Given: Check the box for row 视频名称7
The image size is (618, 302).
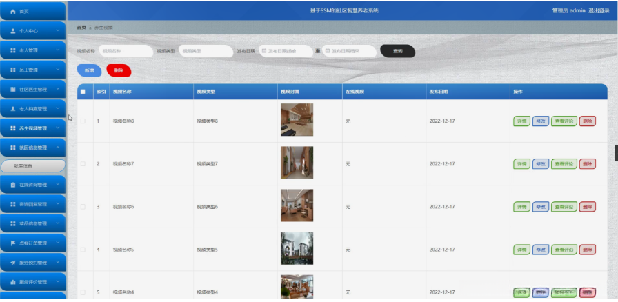Looking at the screenshot, I should click(x=83, y=163).
